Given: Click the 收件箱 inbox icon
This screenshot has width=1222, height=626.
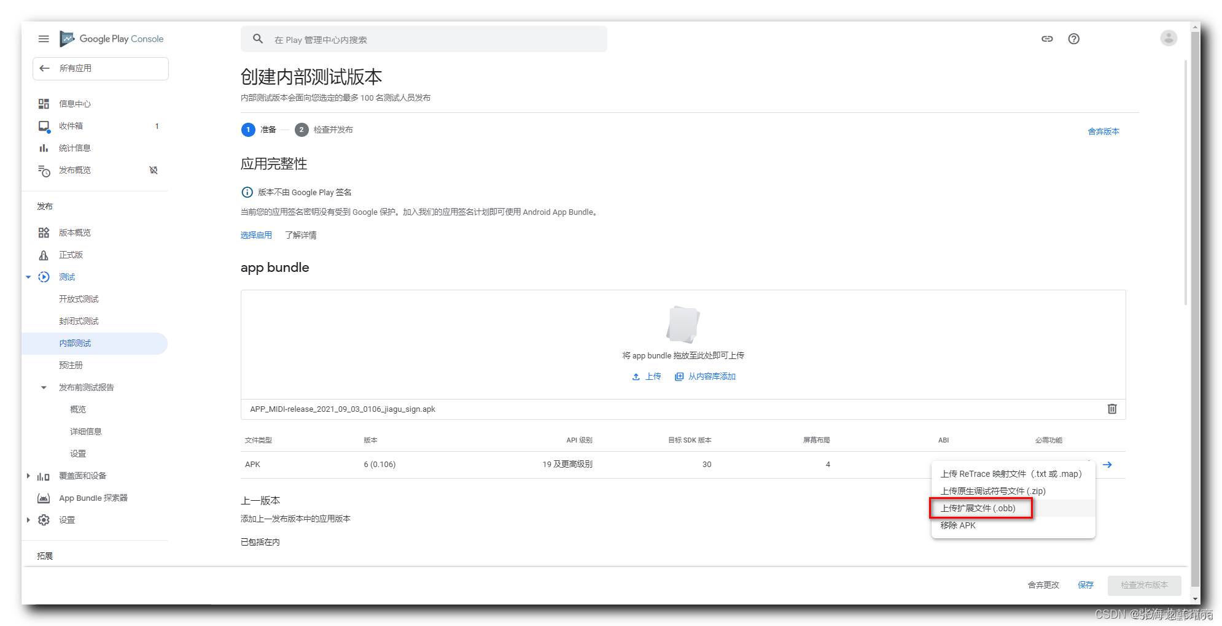Looking at the screenshot, I should (44, 126).
